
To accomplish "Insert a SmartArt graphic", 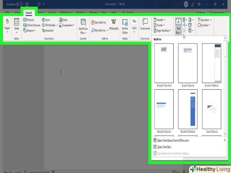I will tap(48, 30).
